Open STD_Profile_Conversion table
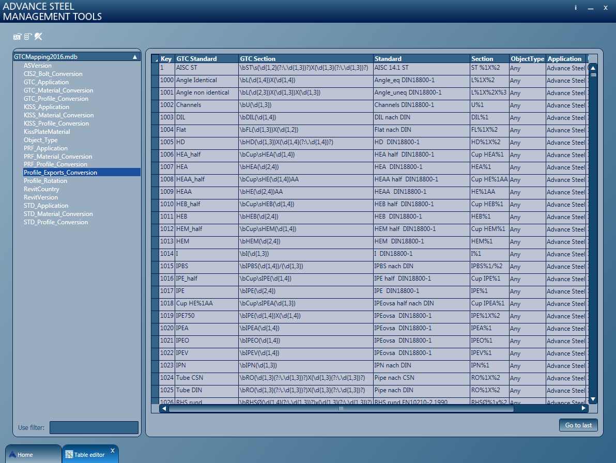616x463 pixels. pos(56,222)
